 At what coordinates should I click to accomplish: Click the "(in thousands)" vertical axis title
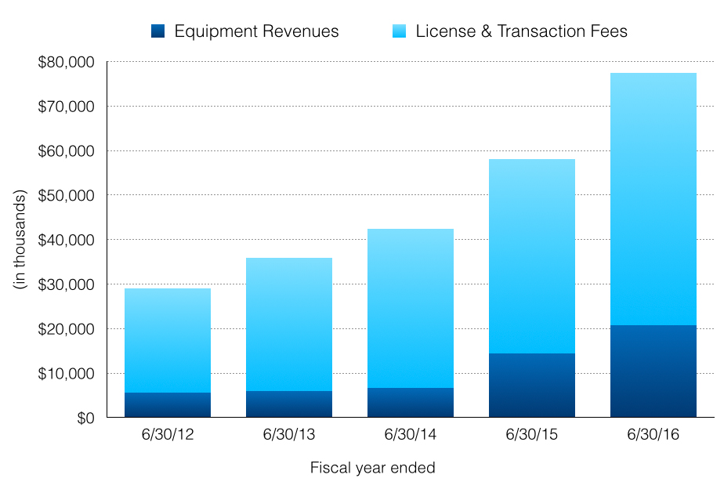pos(21,240)
